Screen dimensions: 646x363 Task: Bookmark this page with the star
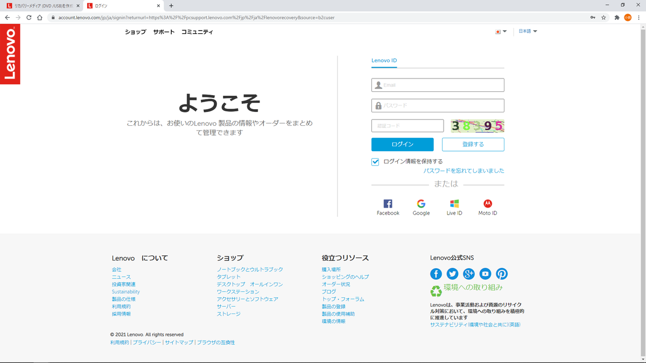(x=603, y=17)
